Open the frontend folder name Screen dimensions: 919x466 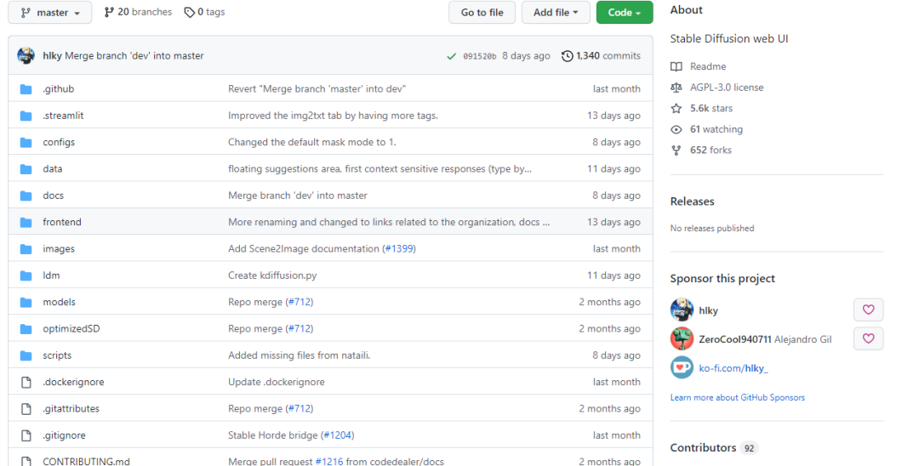pos(61,222)
